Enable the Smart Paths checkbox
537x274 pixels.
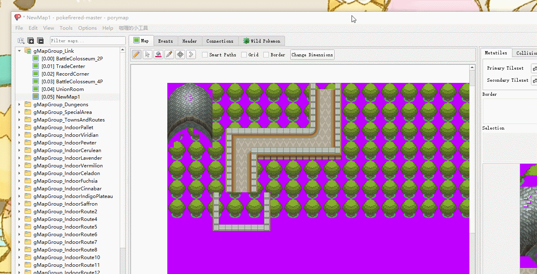pos(205,55)
